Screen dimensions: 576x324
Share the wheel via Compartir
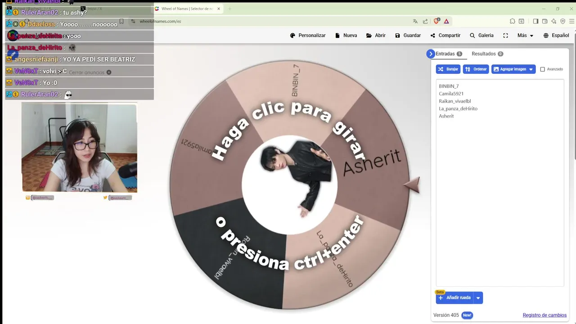(x=445, y=36)
